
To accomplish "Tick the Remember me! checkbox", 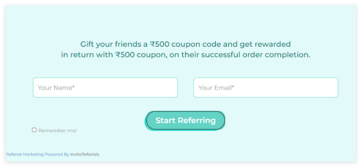I will tap(34, 130).
